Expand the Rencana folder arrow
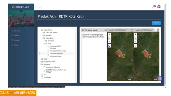 (42, 35)
